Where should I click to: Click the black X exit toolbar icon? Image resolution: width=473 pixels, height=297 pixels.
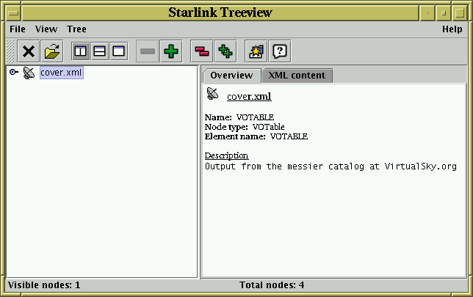coord(29,51)
